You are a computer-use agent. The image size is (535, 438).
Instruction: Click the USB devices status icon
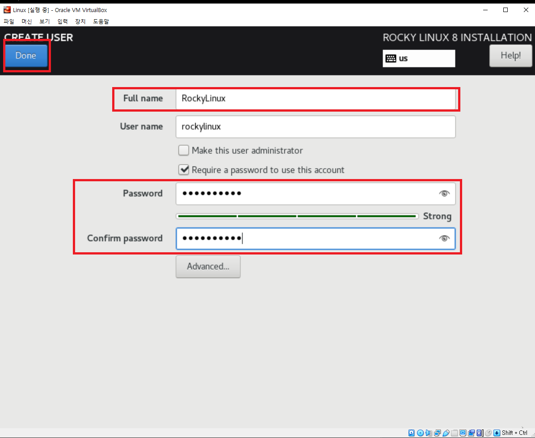pyautogui.click(x=446, y=433)
